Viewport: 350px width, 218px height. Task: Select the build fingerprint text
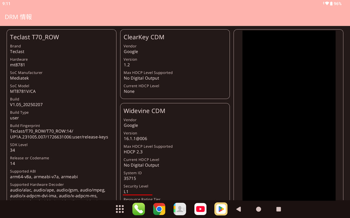pos(59,134)
